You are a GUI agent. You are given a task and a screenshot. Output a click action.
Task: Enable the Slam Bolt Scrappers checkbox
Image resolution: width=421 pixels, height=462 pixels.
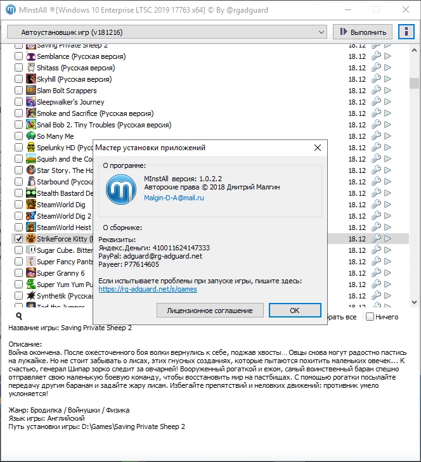[x=18, y=91]
